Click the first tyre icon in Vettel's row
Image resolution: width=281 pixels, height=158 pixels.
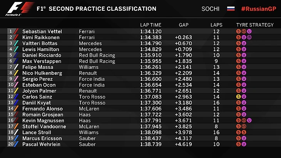click(x=239, y=31)
